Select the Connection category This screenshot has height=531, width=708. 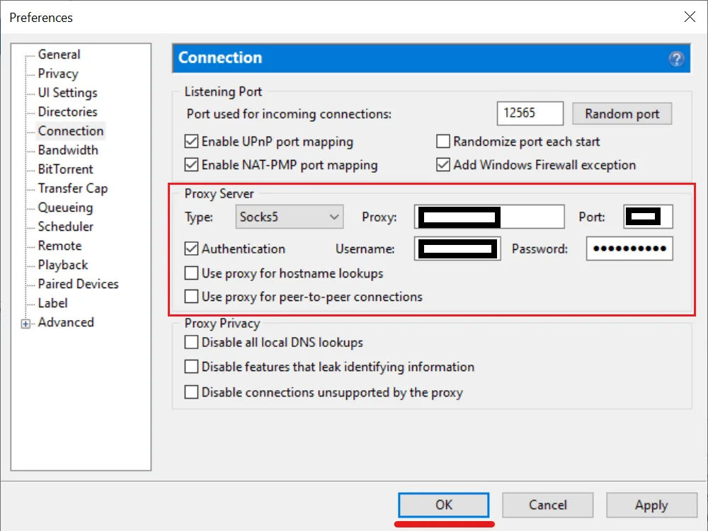pos(71,131)
